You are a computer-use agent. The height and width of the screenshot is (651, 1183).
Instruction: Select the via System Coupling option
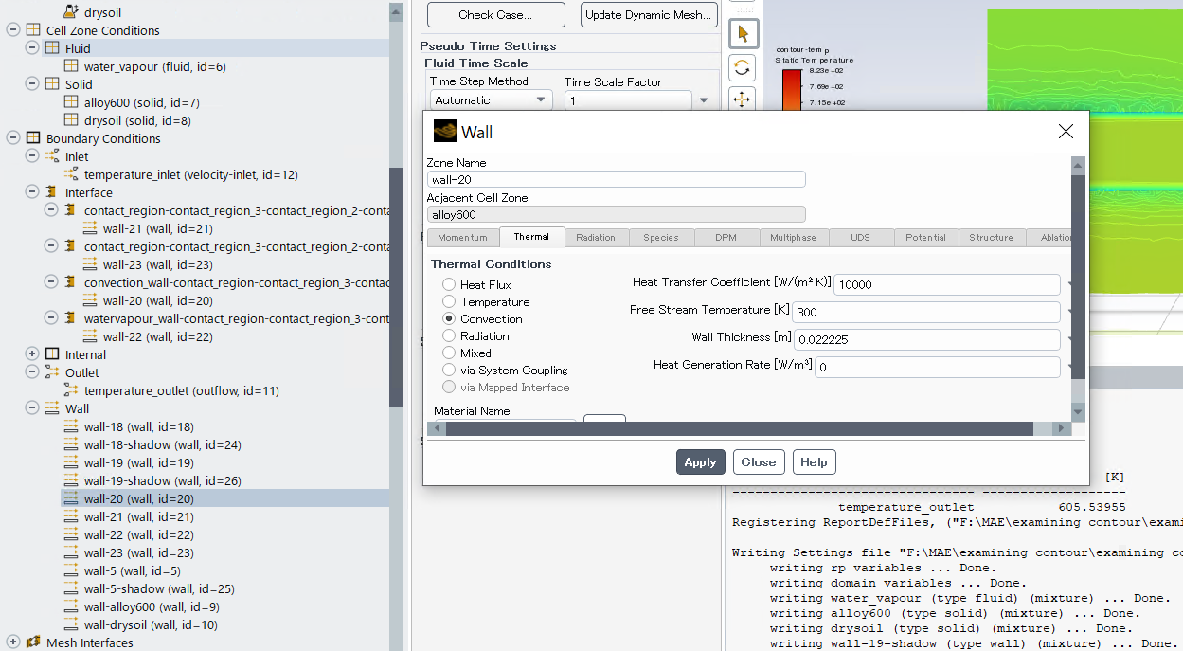tap(449, 370)
